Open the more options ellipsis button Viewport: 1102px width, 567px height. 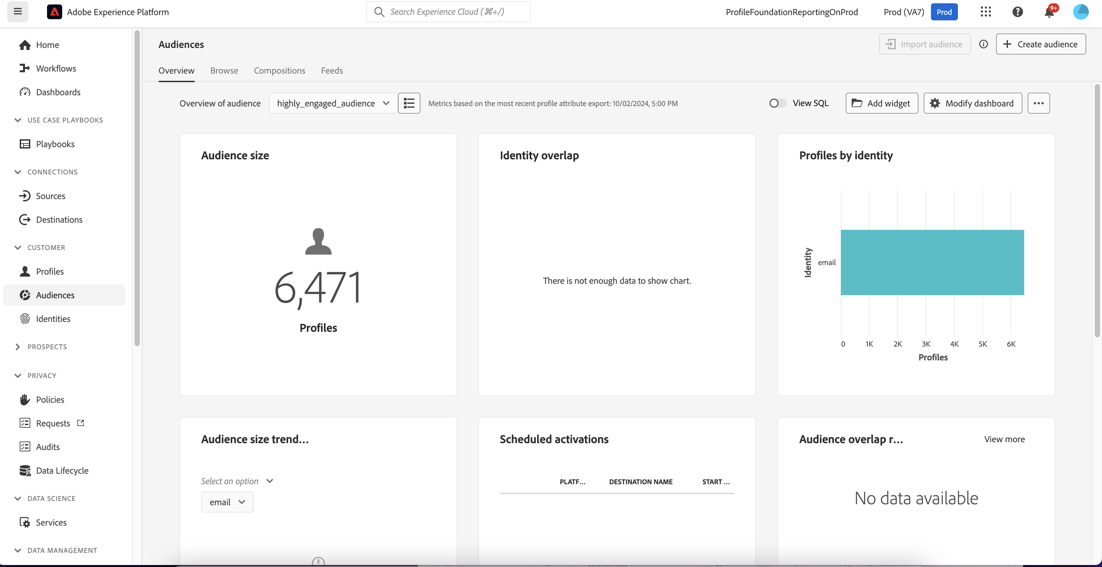[x=1038, y=103]
